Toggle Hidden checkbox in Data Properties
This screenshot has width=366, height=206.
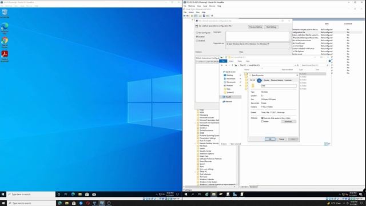tap(262, 121)
